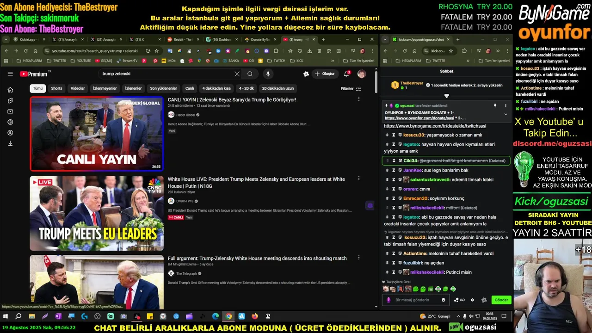Open Chrome from the taskbar
Viewport: 592px width, 333px height.
pyautogui.click(x=228, y=316)
